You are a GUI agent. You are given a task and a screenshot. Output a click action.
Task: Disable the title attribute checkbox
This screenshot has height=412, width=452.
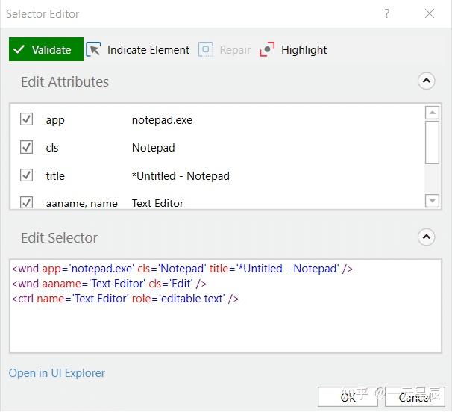point(26,175)
